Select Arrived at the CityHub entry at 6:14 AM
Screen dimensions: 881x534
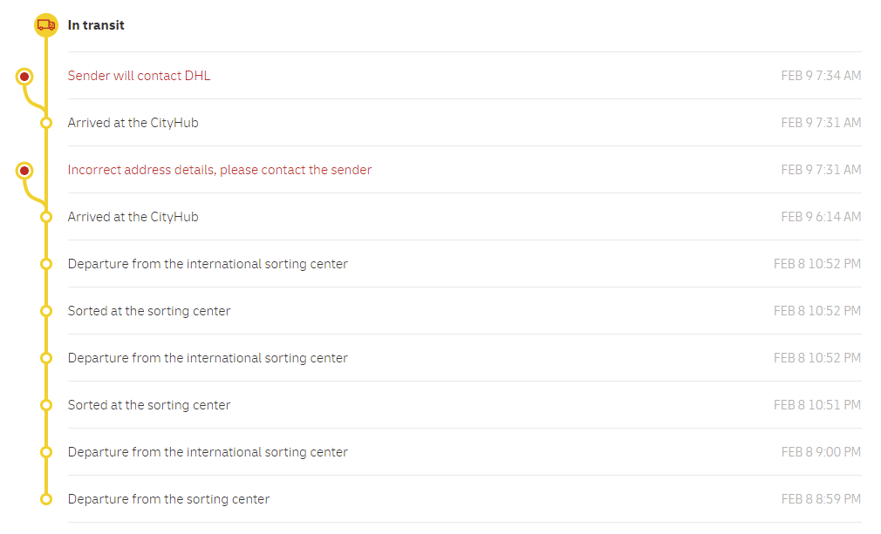coord(464,217)
